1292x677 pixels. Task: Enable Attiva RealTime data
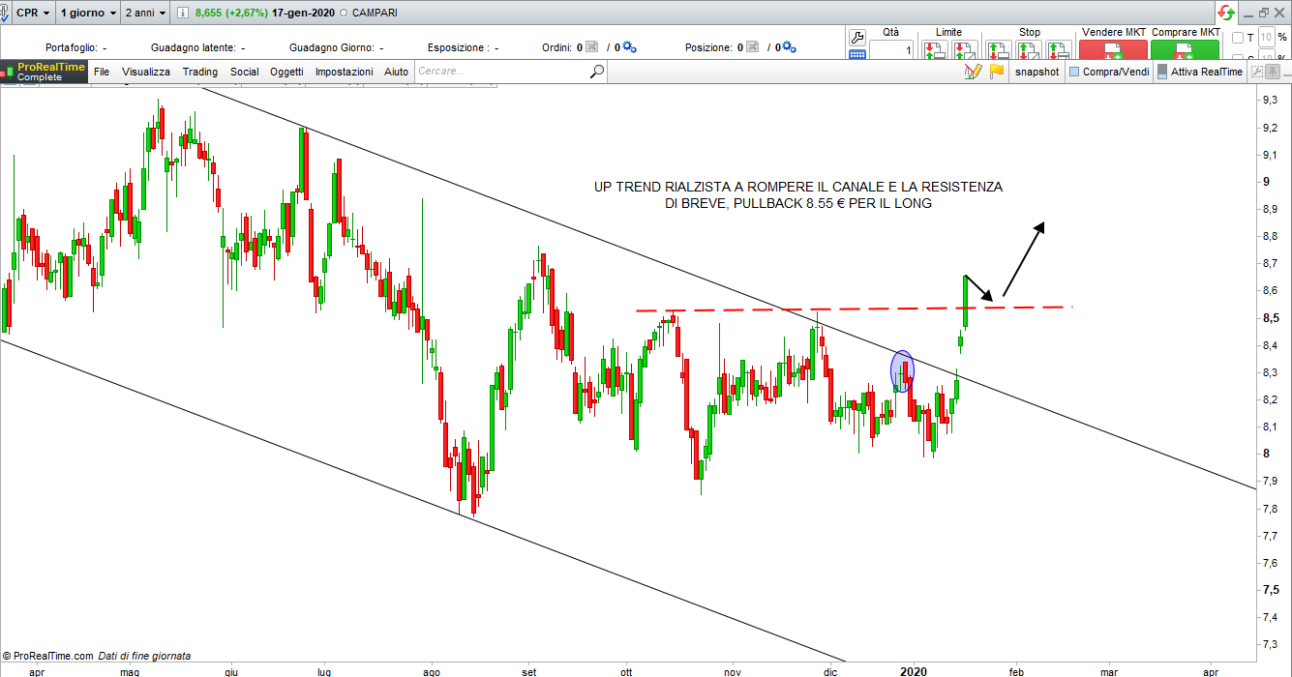[x=1199, y=72]
